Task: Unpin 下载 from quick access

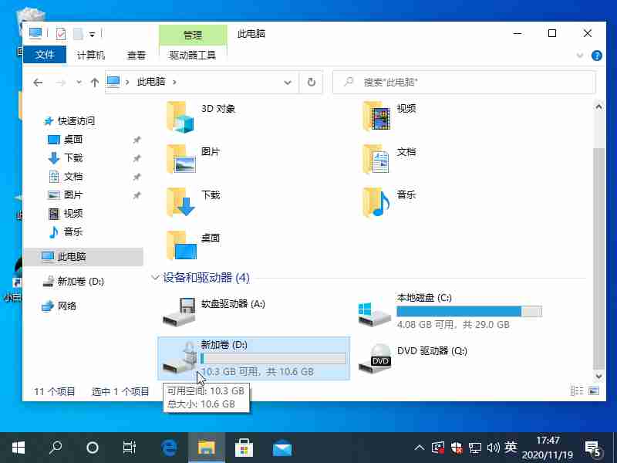Action: 137,158
